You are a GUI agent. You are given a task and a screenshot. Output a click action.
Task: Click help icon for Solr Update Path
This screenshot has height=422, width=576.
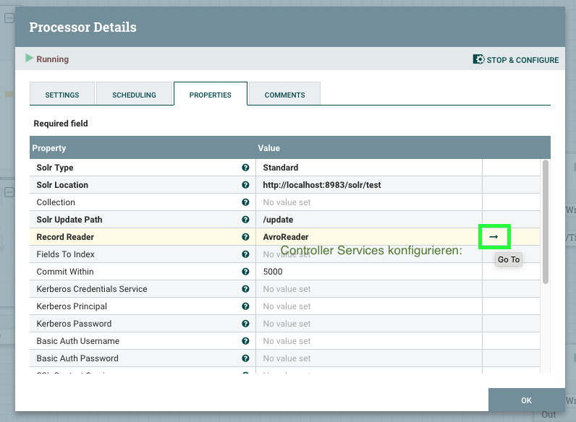[x=245, y=220]
